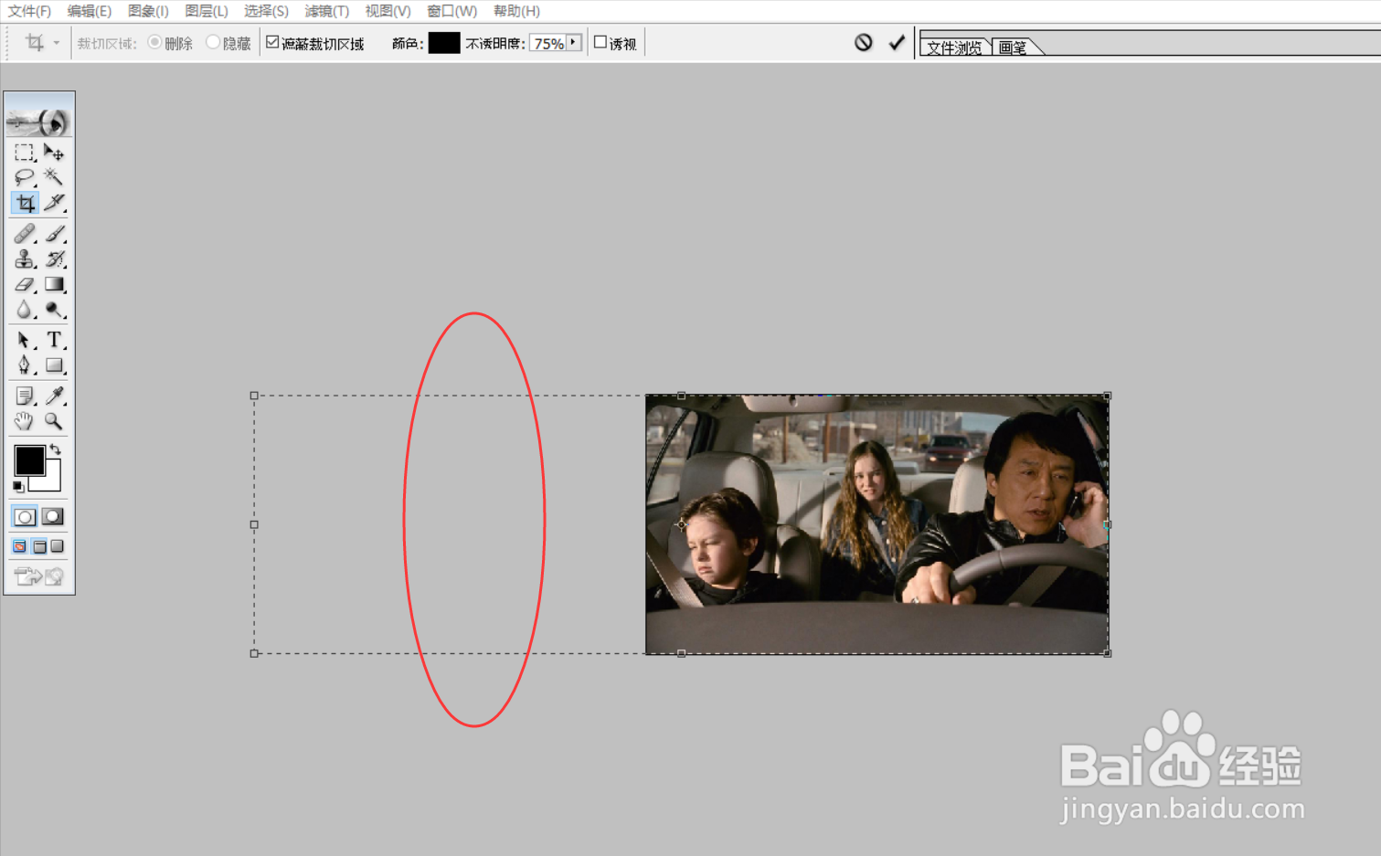Screen dimensions: 1381x856
Task: Switch to the 画笔 palette tab
Action: (x=1013, y=48)
